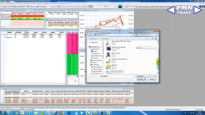Open the QUIK app taskbar icon
Viewport: 205px width, 115px height.
pyautogui.click(x=89, y=113)
